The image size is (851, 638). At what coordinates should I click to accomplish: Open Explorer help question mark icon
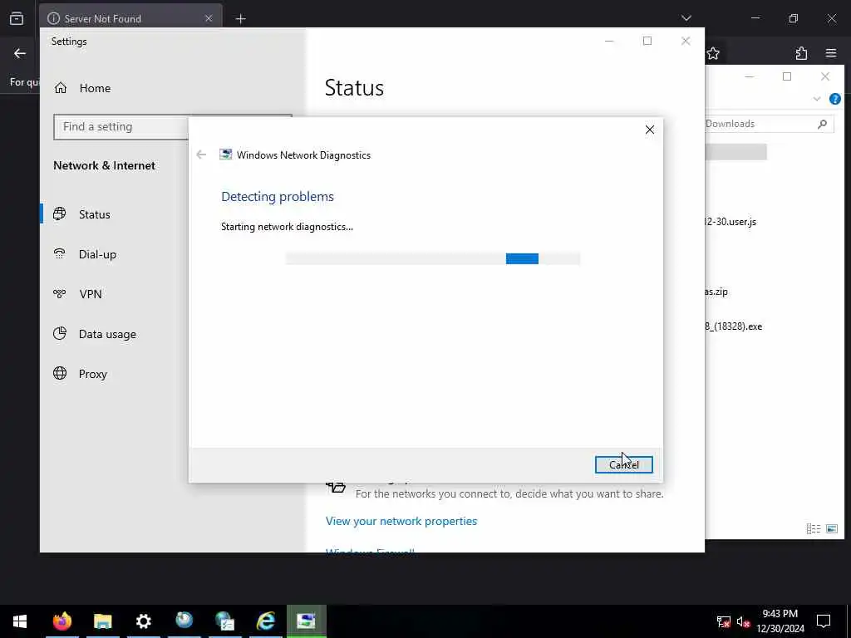coord(834,99)
